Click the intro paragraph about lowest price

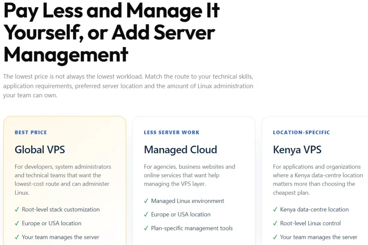tap(128, 86)
